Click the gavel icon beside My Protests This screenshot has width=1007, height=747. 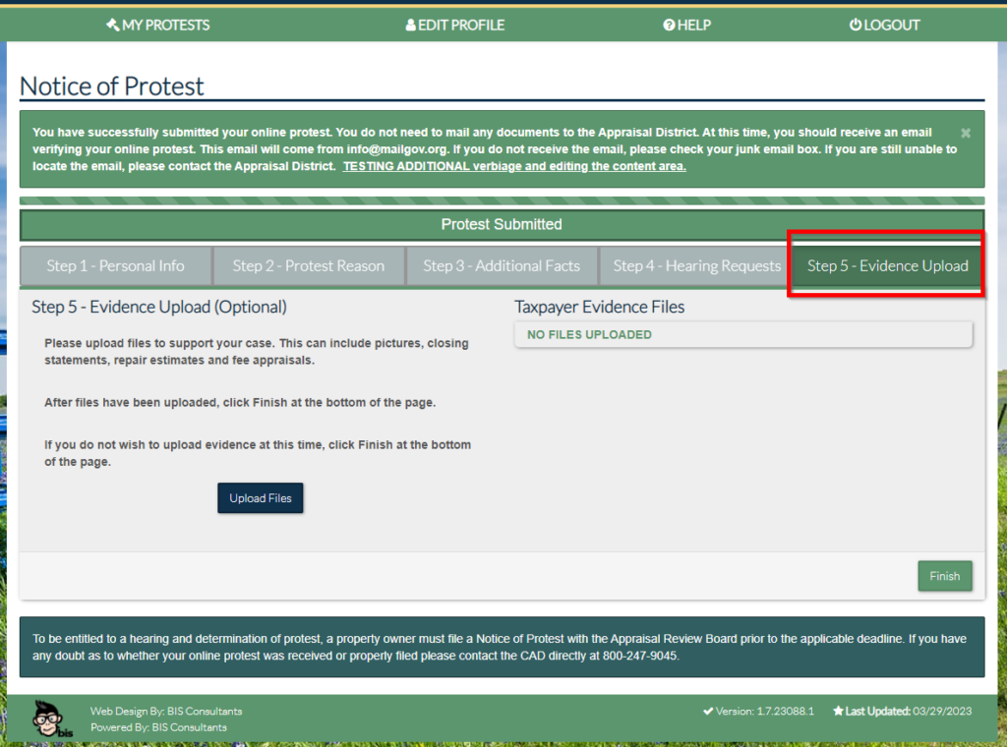click(x=112, y=25)
